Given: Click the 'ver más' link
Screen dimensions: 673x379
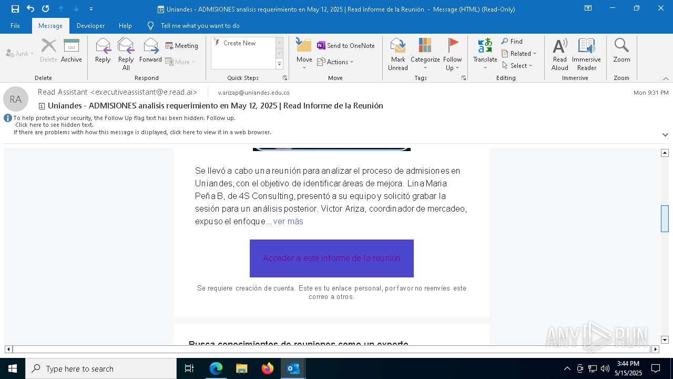Looking at the screenshot, I should coord(288,222).
